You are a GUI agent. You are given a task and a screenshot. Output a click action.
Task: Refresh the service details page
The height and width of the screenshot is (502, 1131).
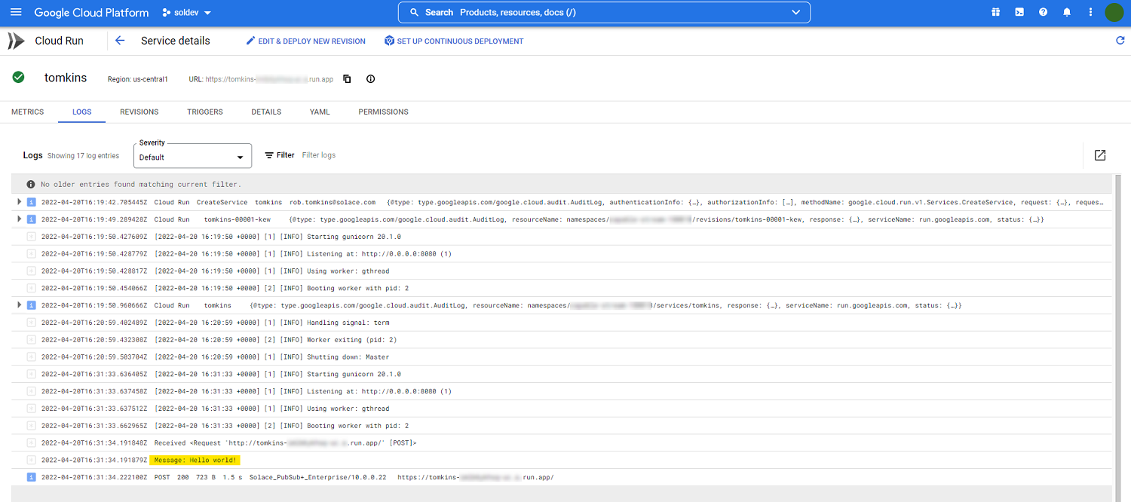[x=1120, y=41]
